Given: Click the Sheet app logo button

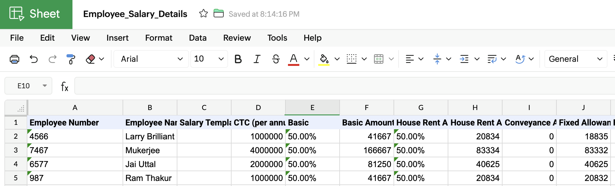Looking at the screenshot, I should (36, 14).
